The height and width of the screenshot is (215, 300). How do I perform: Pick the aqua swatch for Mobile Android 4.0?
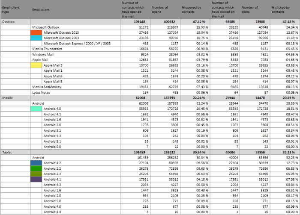click(37, 109)
